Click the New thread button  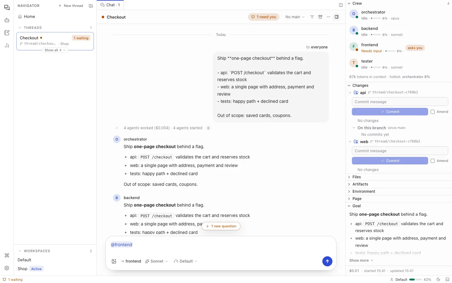point(71,6)
